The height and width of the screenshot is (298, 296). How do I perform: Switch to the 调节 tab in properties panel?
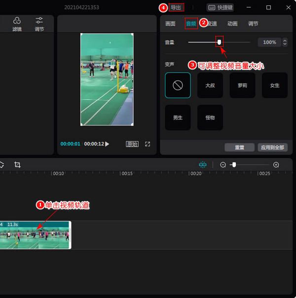click(x=253, y=24)
